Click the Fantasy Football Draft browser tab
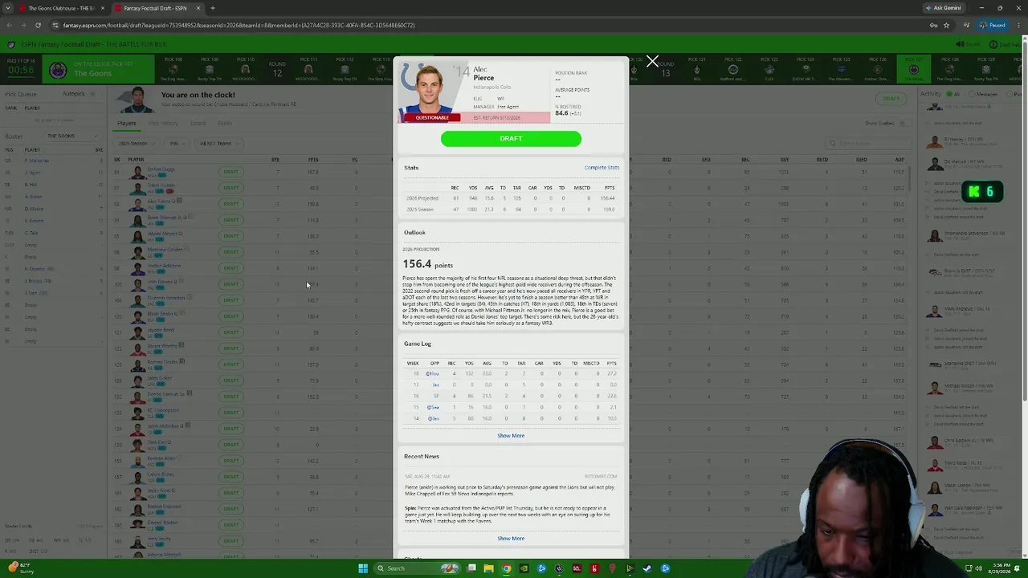Image resolution: width=1028 pixels, height=578 pixels. coord(155,8)
